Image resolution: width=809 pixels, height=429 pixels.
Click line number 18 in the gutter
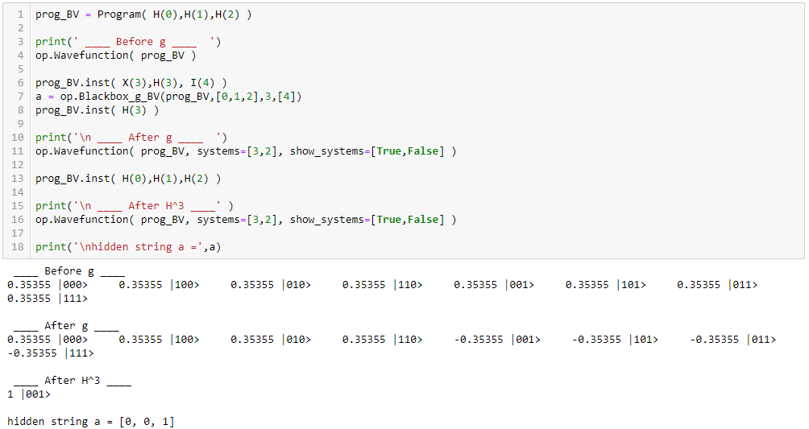[19, 247]
